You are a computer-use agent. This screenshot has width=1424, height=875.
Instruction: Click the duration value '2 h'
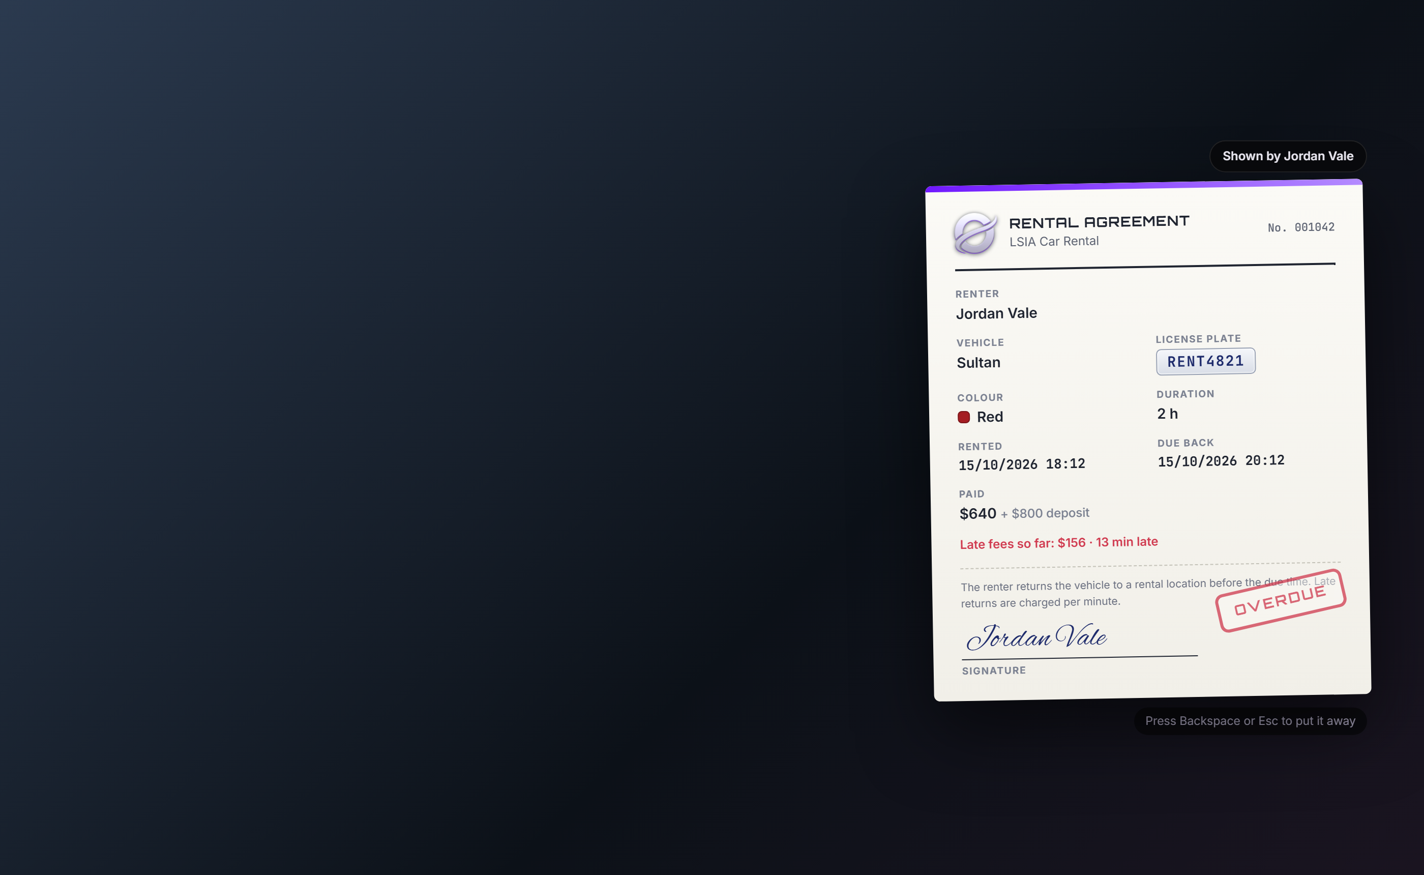[x=1167, y=414]
